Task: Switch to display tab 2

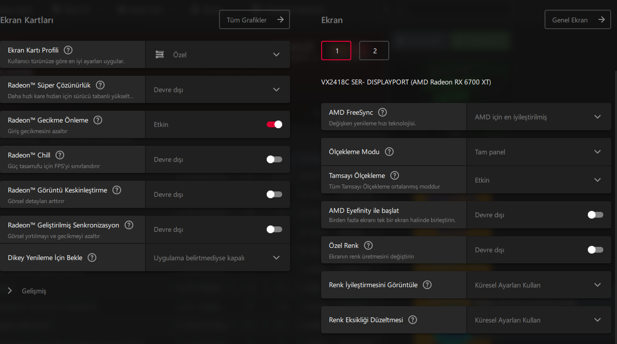Action: click(x=374, y=51)
